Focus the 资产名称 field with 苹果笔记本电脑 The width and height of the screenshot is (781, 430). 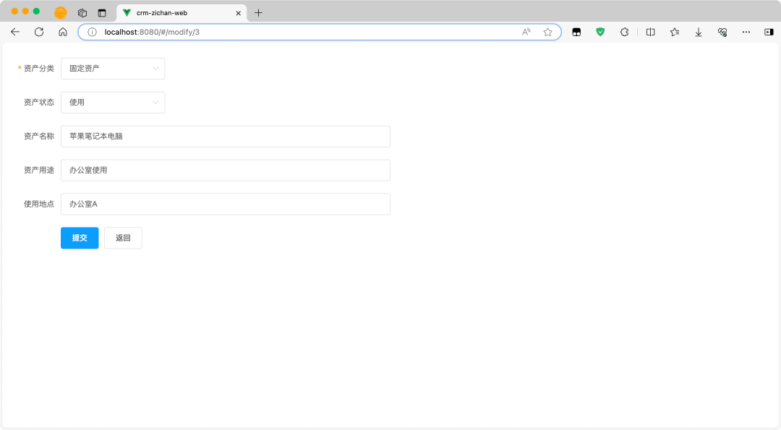[x=226, y=137]
